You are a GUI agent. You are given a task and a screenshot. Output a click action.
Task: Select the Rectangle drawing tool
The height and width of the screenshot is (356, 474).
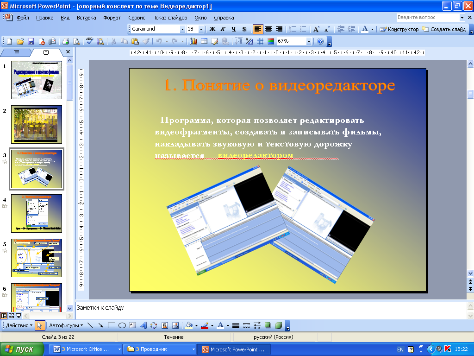point(112,325)
